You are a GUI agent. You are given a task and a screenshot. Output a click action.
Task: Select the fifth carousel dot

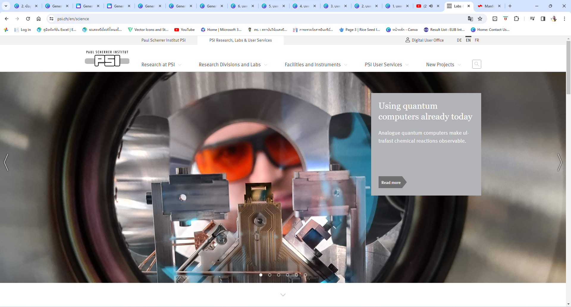coord(297,275)
